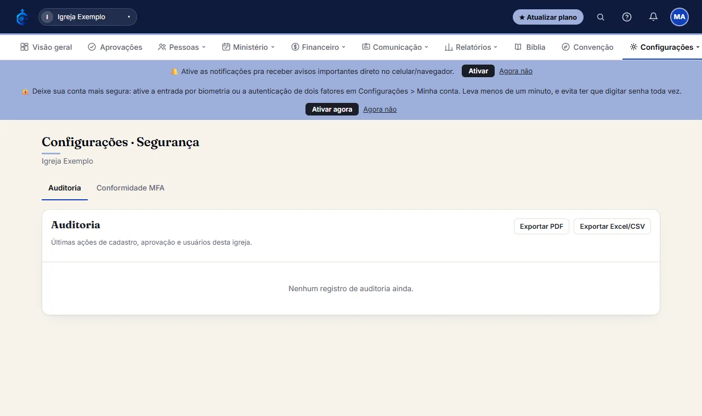Expand the Configurações menu chevron
702x416 pixels.
coord(698,47)
